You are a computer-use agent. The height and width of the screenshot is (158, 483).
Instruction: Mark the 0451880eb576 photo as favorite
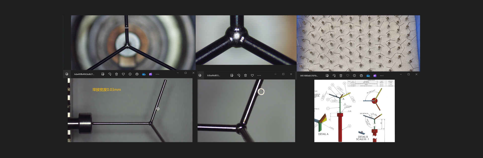coord(348,76)
